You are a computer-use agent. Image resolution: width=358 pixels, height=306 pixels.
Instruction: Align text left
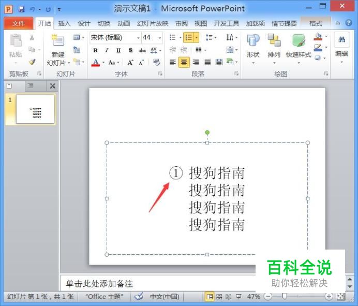tap(173, 62)
